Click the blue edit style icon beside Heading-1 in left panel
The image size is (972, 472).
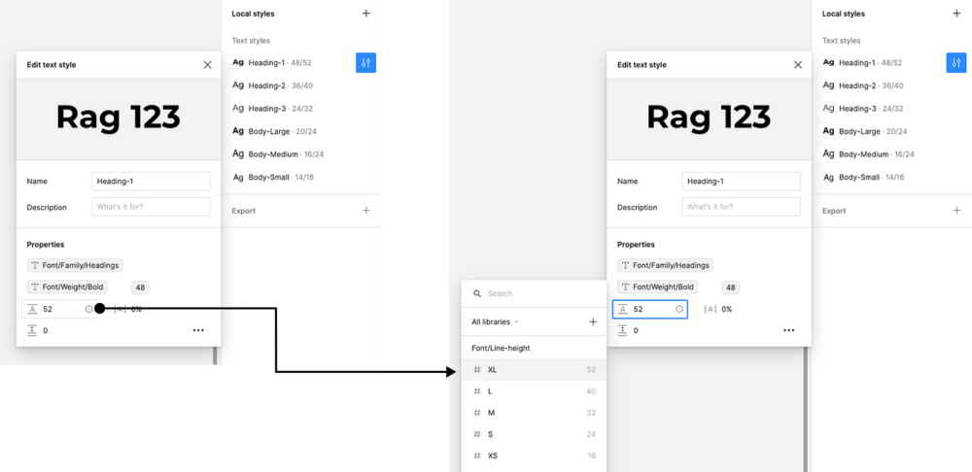365,62
